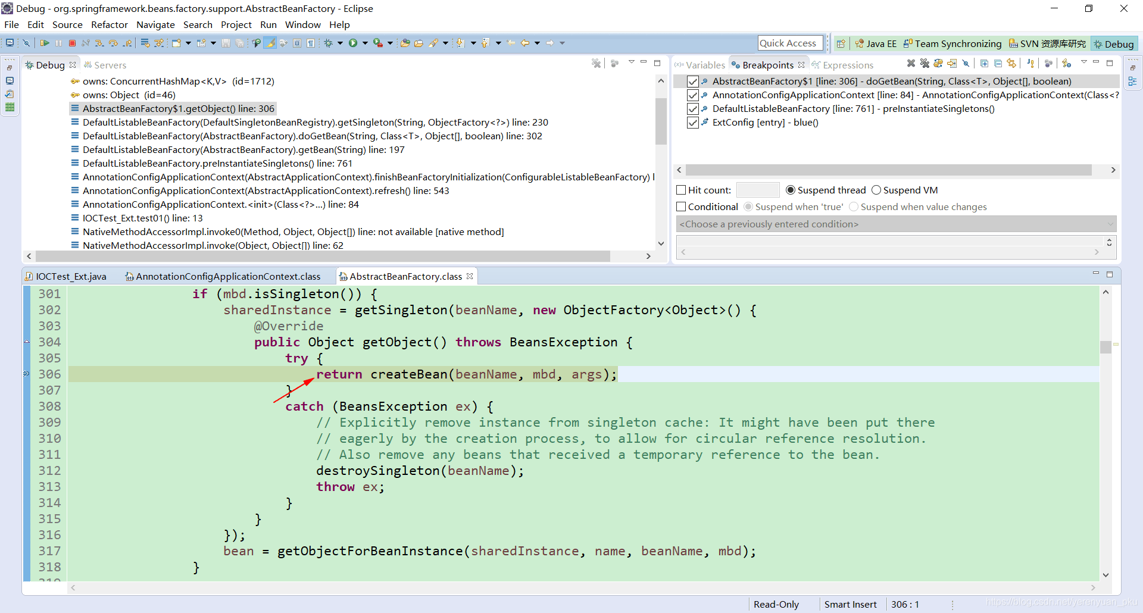Image resolution: width=1143 pixels, height=613 pixels.
Task: Enable the Hit count checkbox
Action: pos(682,190)
